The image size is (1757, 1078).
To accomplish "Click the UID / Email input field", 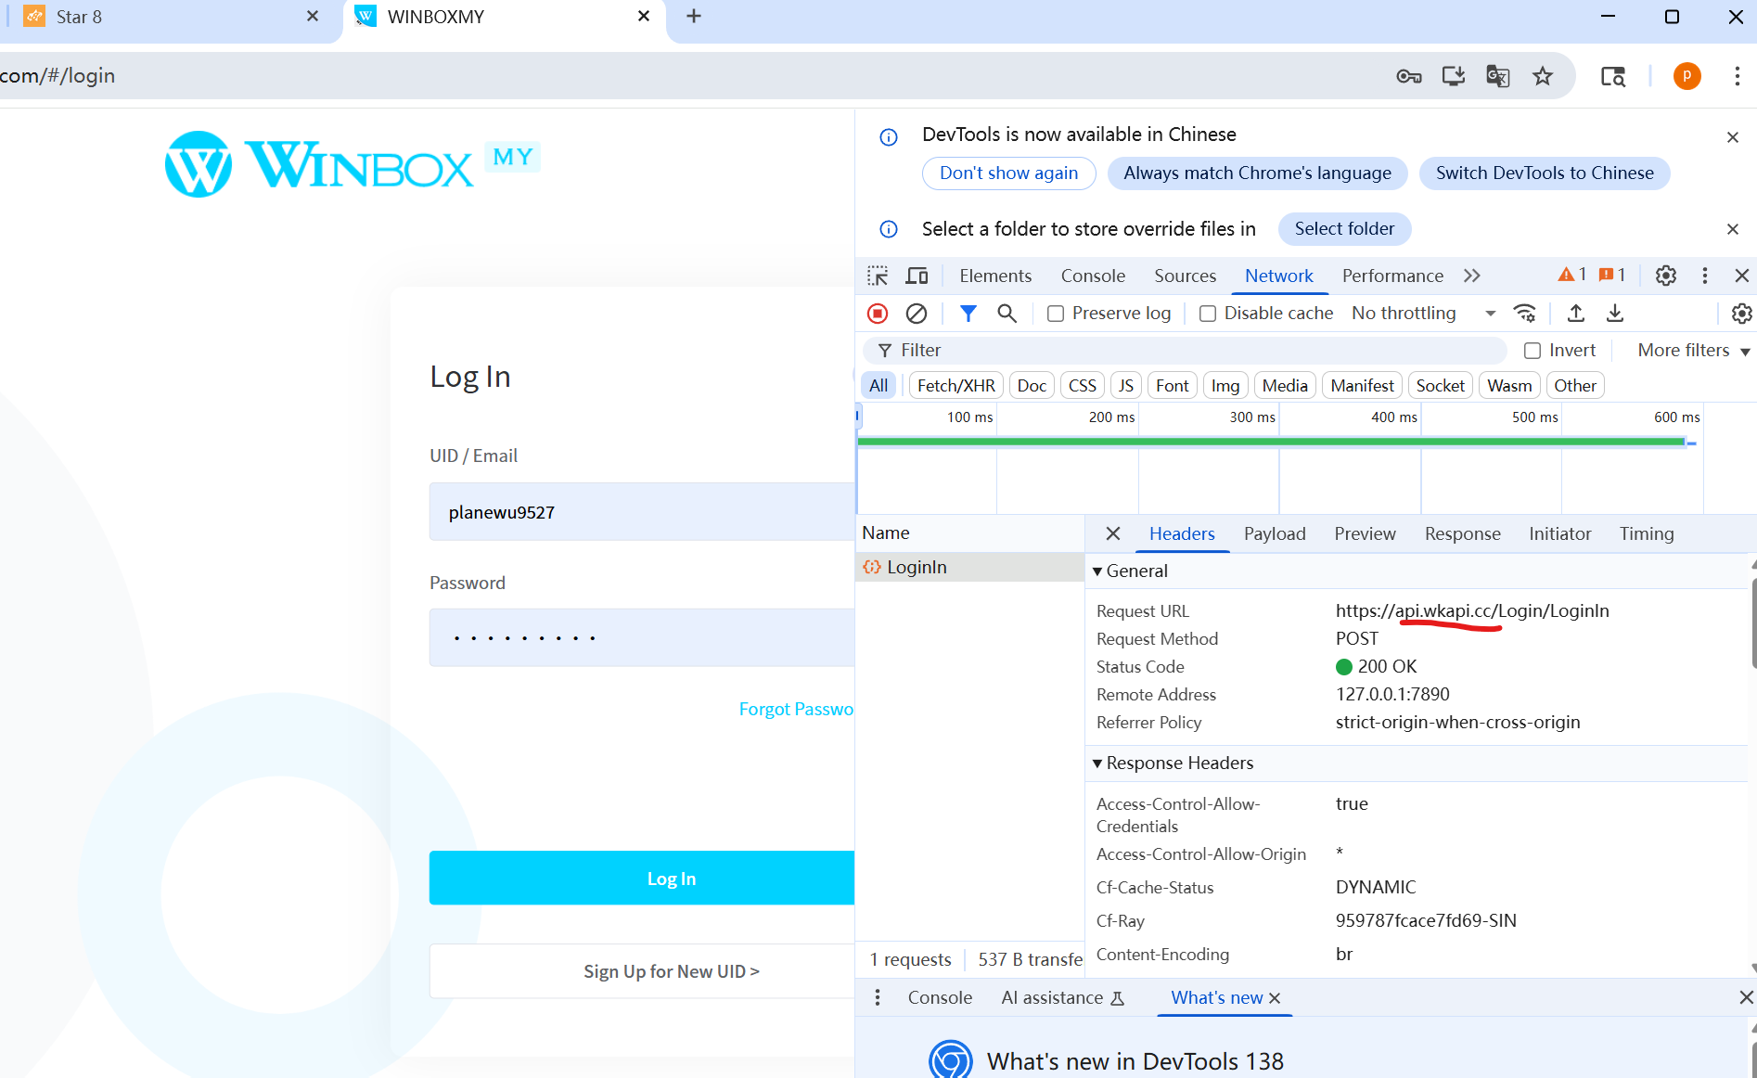I will [x=640, y=512].
